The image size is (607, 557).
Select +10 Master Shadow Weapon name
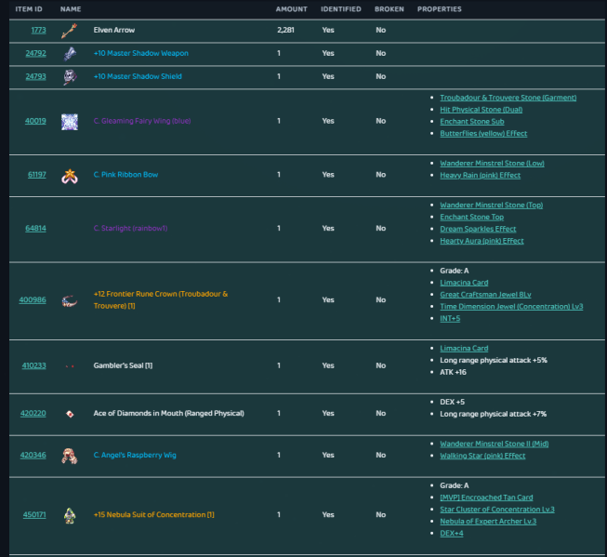(141, 53)
